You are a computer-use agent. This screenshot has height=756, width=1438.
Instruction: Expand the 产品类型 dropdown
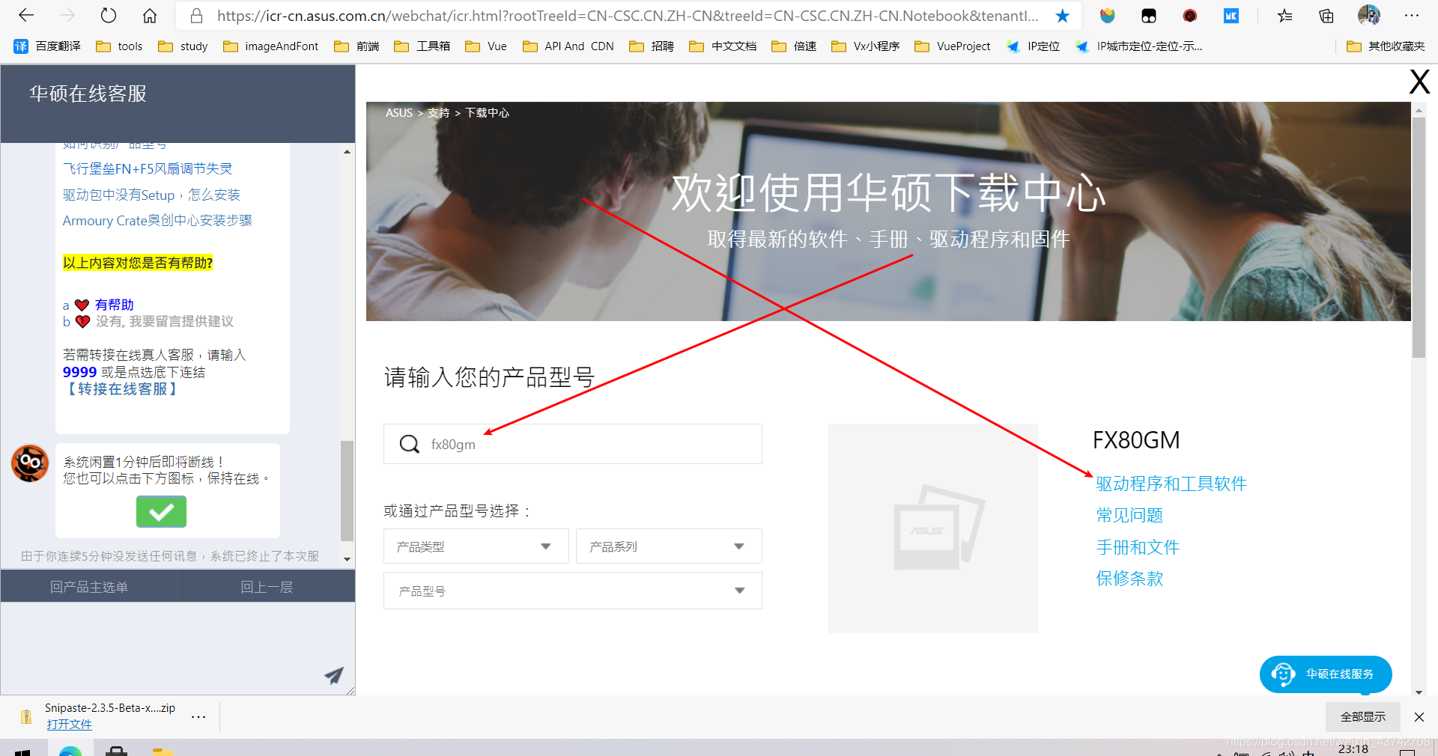click(x=476, y=546)
